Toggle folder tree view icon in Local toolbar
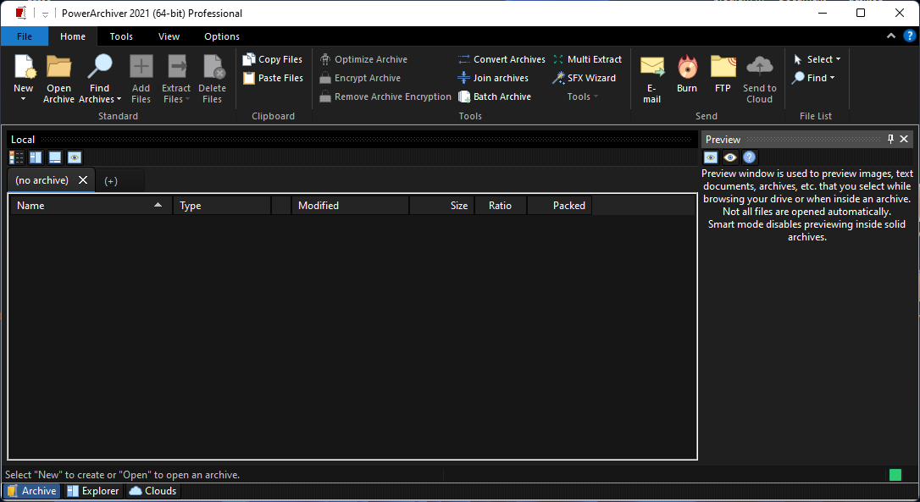Viewport: 920px width, 502px height. (16, 157)
